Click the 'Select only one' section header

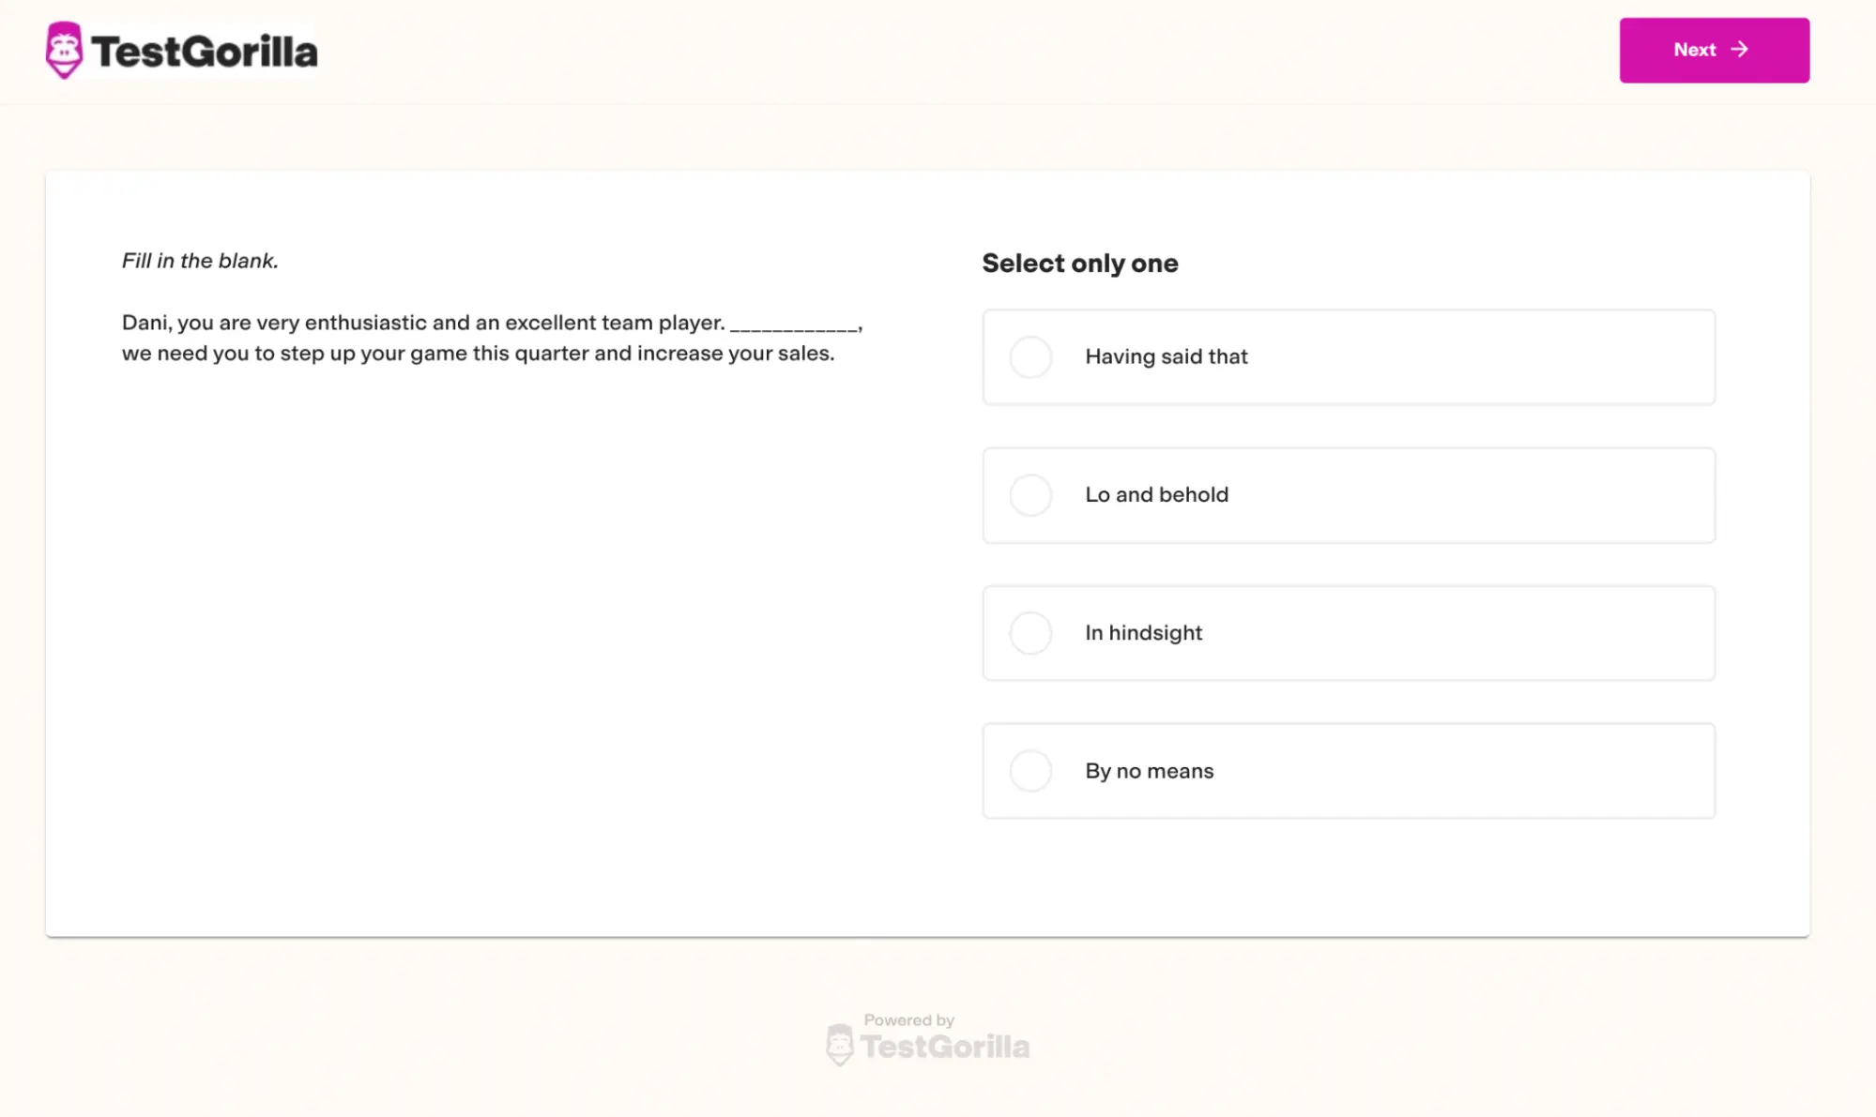[1080, 262]
